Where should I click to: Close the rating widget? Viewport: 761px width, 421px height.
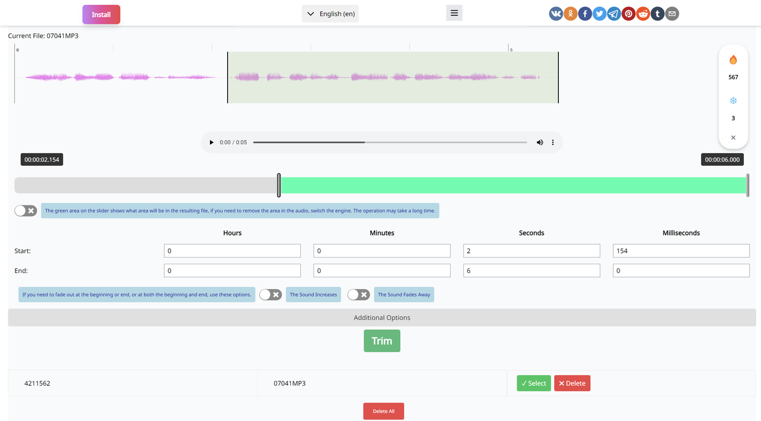(x=733, y=137)
